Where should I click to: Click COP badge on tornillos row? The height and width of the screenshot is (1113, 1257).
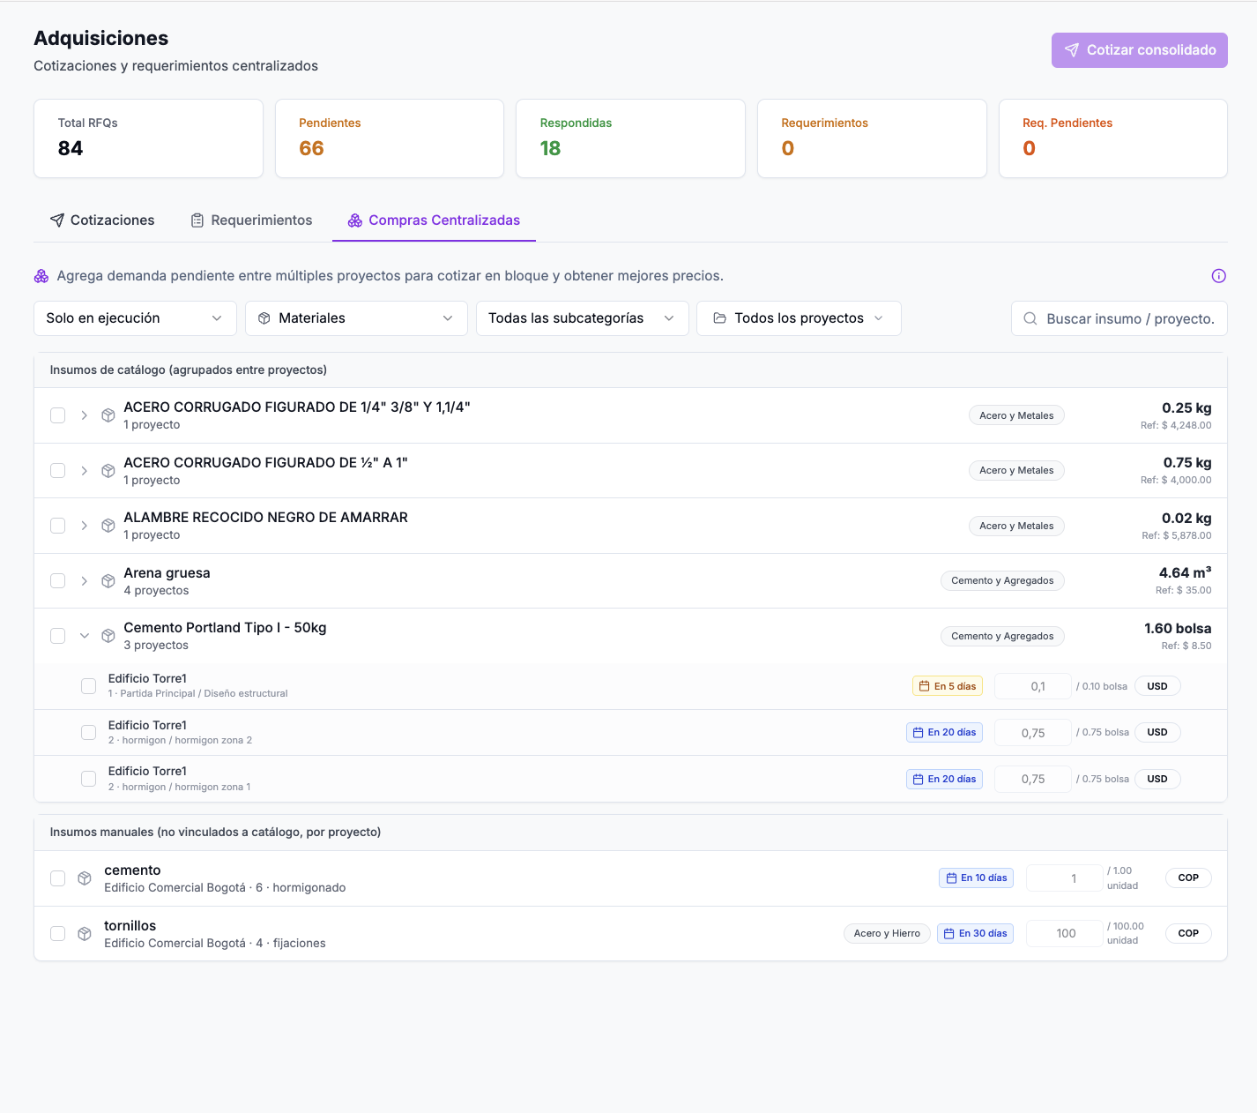[x=1188, y=933]
